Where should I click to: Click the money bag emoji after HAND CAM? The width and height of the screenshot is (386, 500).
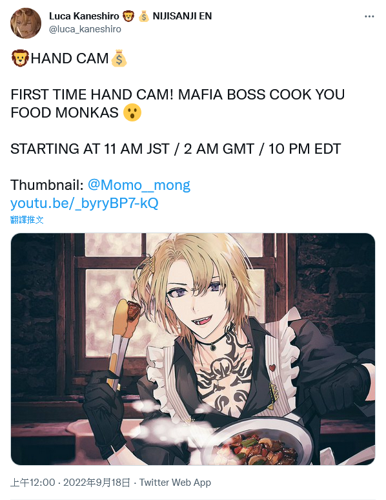[x=119, y=58]
